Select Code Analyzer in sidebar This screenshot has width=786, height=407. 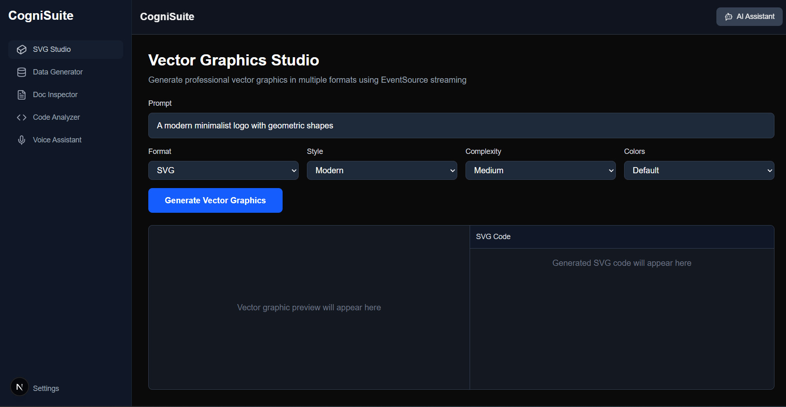pos(65,117)
